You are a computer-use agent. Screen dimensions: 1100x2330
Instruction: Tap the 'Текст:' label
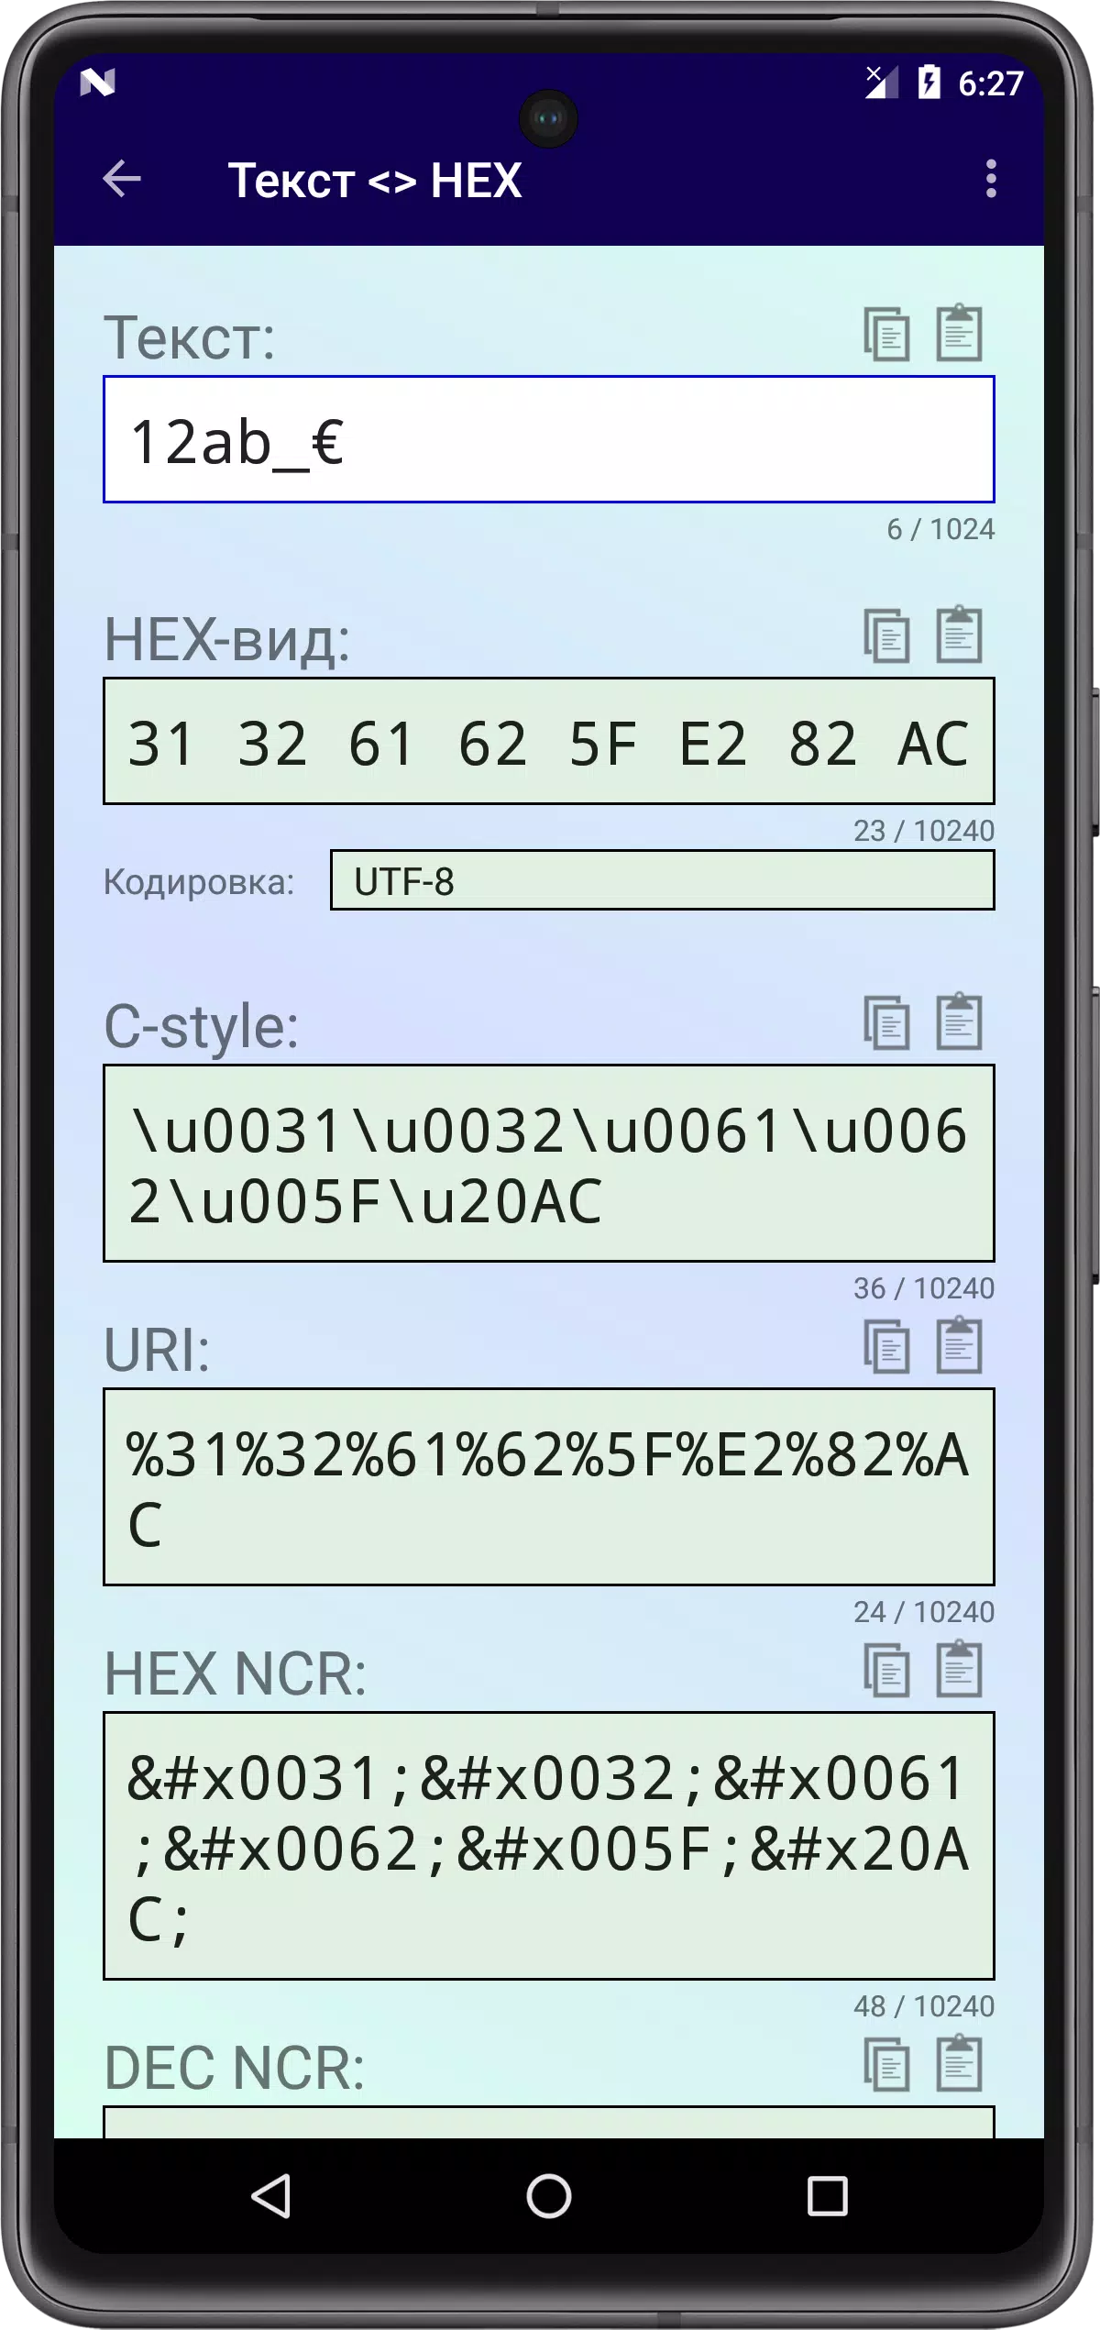189,337
